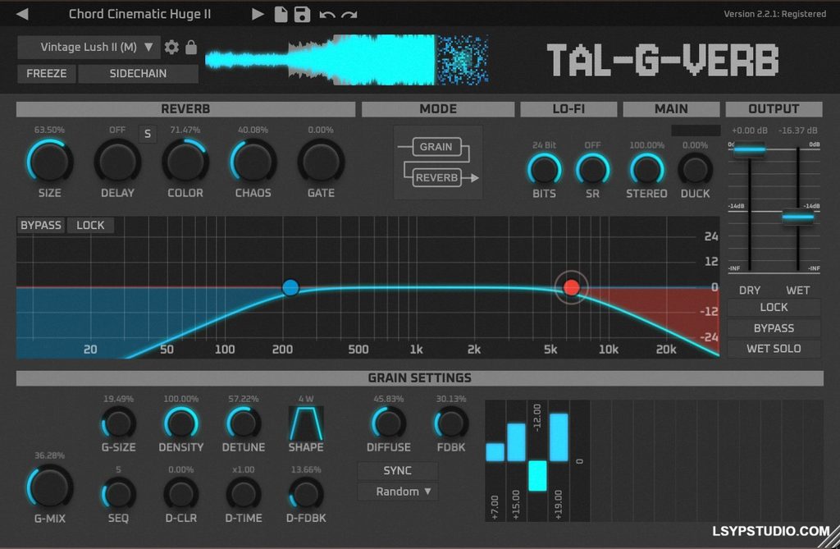840x549 pixels.
Task: Click the +19.00 sequencer step bar
Action: [x=559, y=437]
